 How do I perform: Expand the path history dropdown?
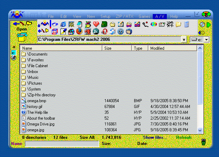[x=184, y=40]
